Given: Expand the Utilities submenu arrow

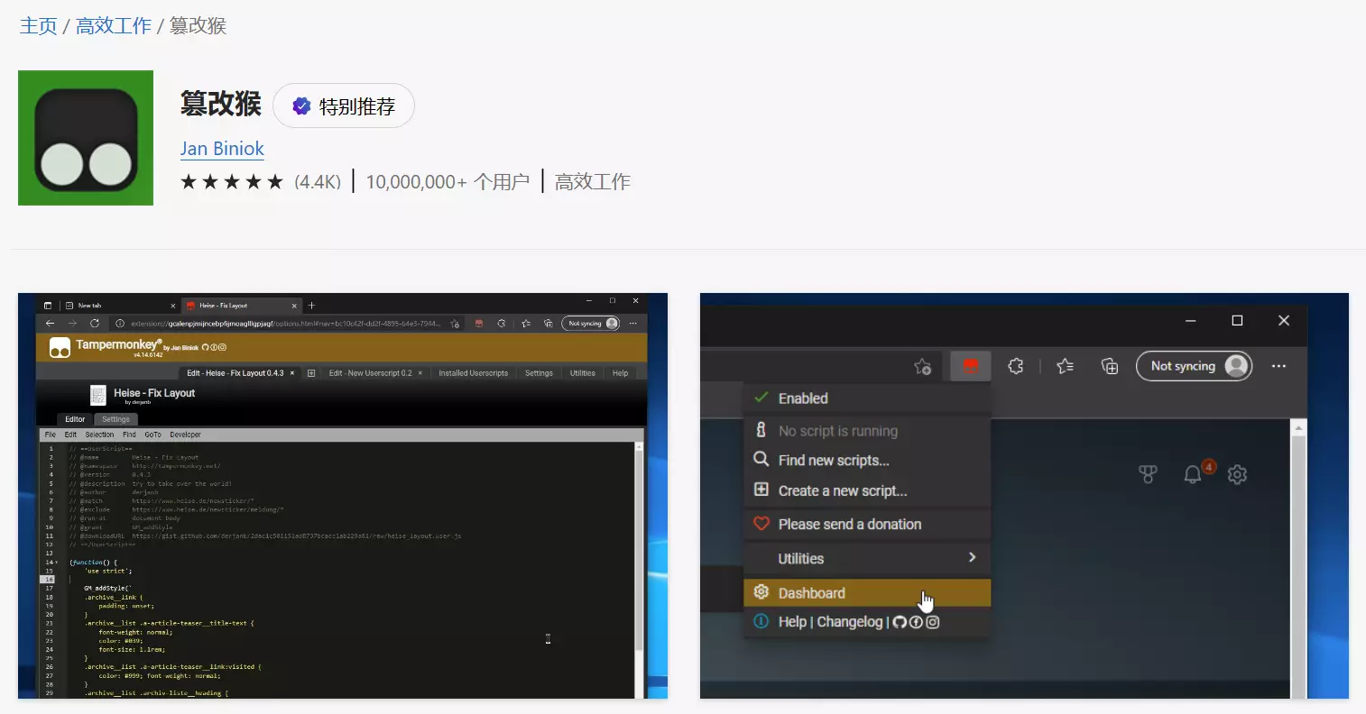Looking at the screenshot, I should point(972,557).
